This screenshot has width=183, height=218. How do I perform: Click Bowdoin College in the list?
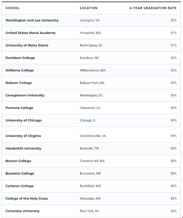click(x=20, y=173)
